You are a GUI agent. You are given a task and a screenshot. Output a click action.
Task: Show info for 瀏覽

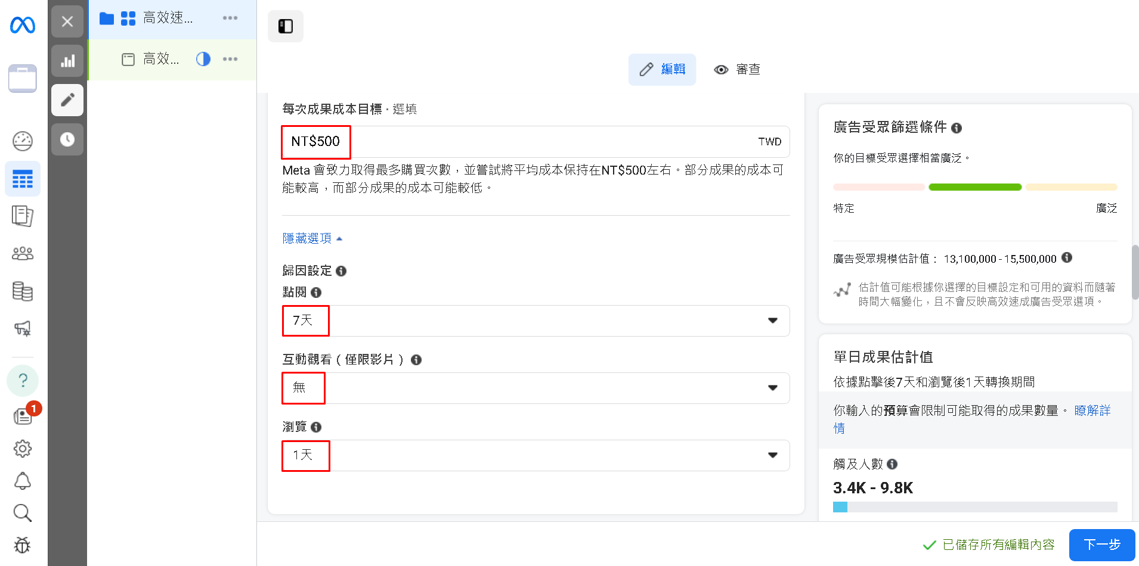click(x=316, y=427)
